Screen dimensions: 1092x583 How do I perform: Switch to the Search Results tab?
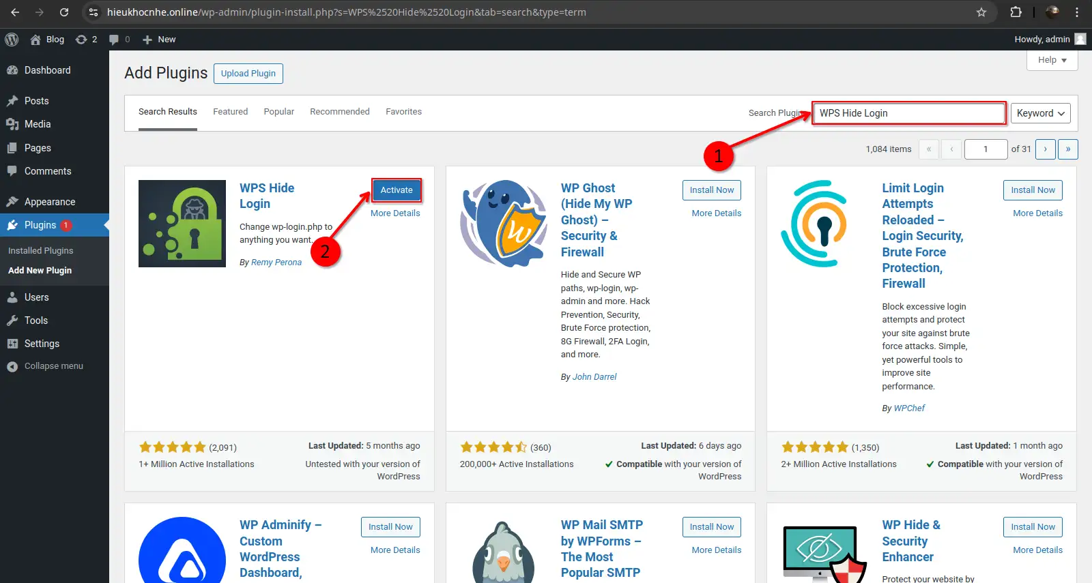168,112
